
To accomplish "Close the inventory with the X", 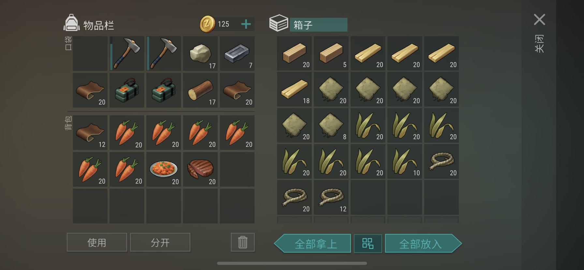I will (539, 20).
